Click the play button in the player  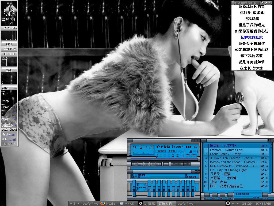click(x=140, y=164)
